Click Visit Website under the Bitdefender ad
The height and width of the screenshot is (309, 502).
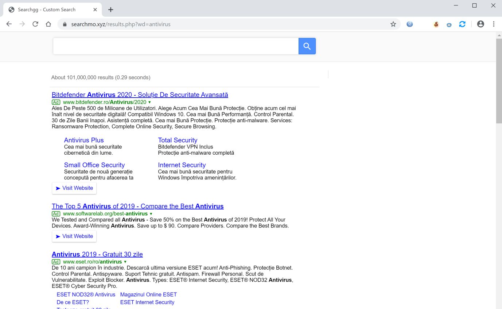click(x=74, y=188)
